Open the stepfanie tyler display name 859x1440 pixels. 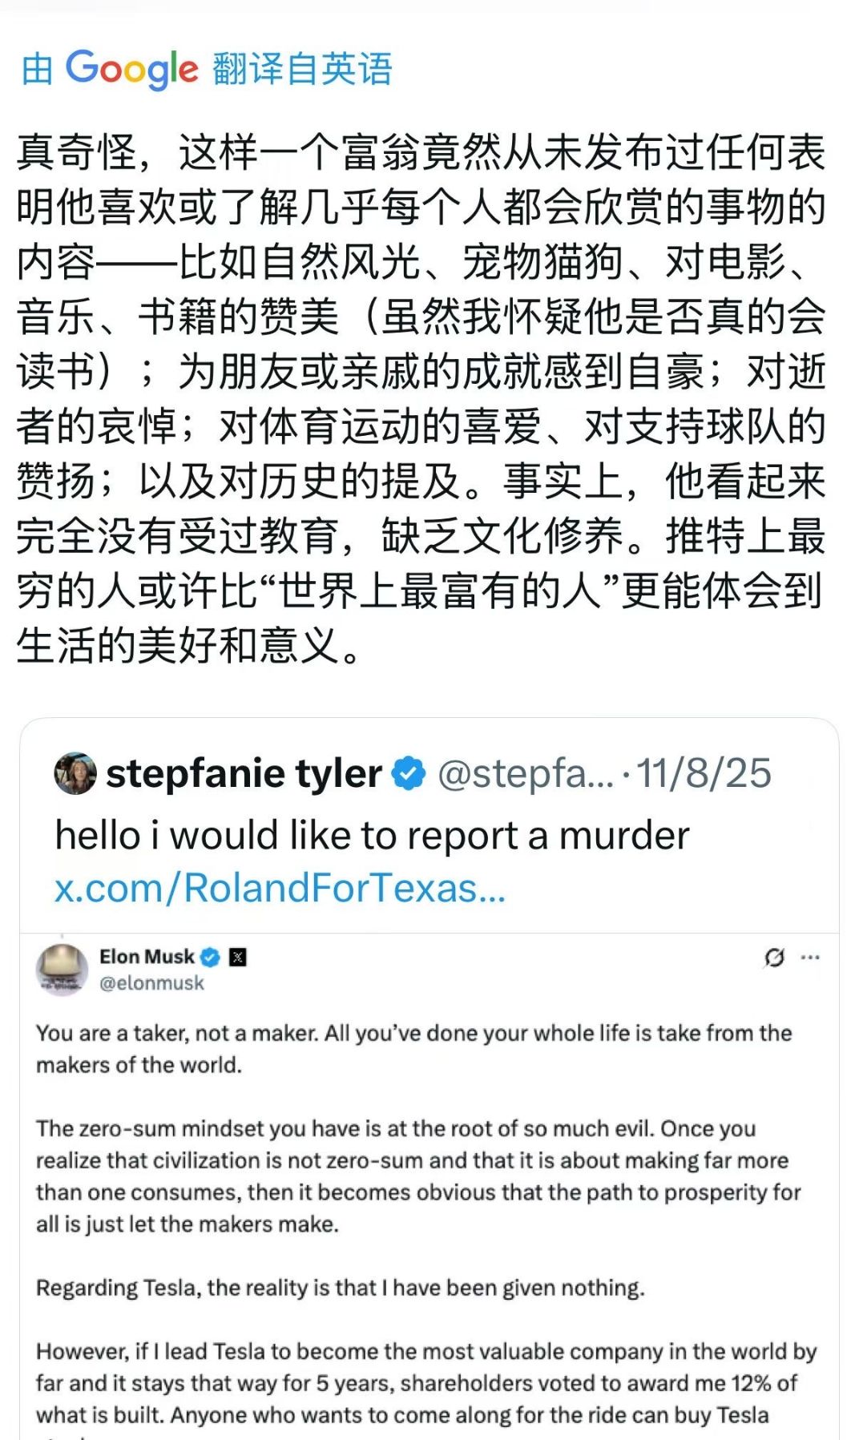tap(244, 774)
